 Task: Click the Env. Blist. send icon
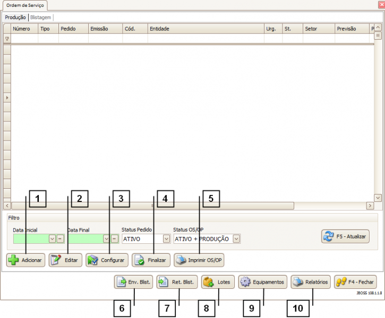pos(121,282)
